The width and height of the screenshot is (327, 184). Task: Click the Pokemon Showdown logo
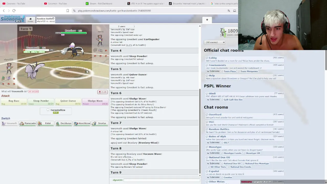13,19
